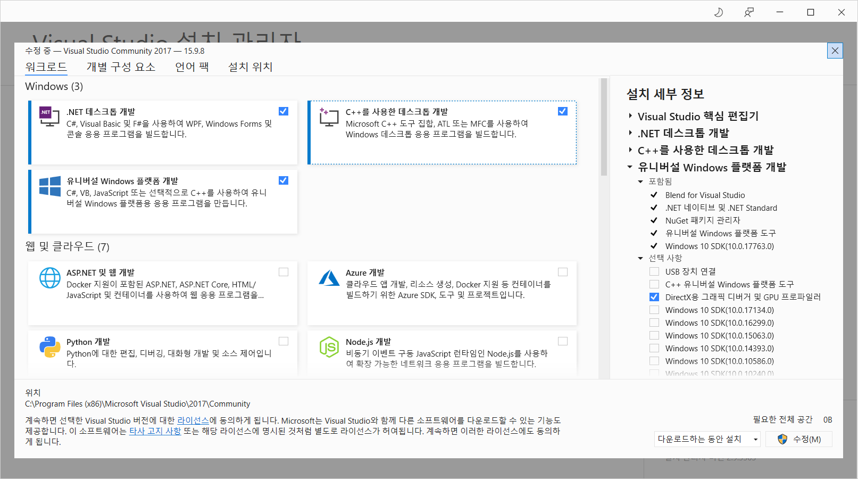The height and width of the screenshot is (479, 858).
Task: Select the NuGet 패키지 관리자 included item
Action: pyautogui.click(x=703, y=220)
